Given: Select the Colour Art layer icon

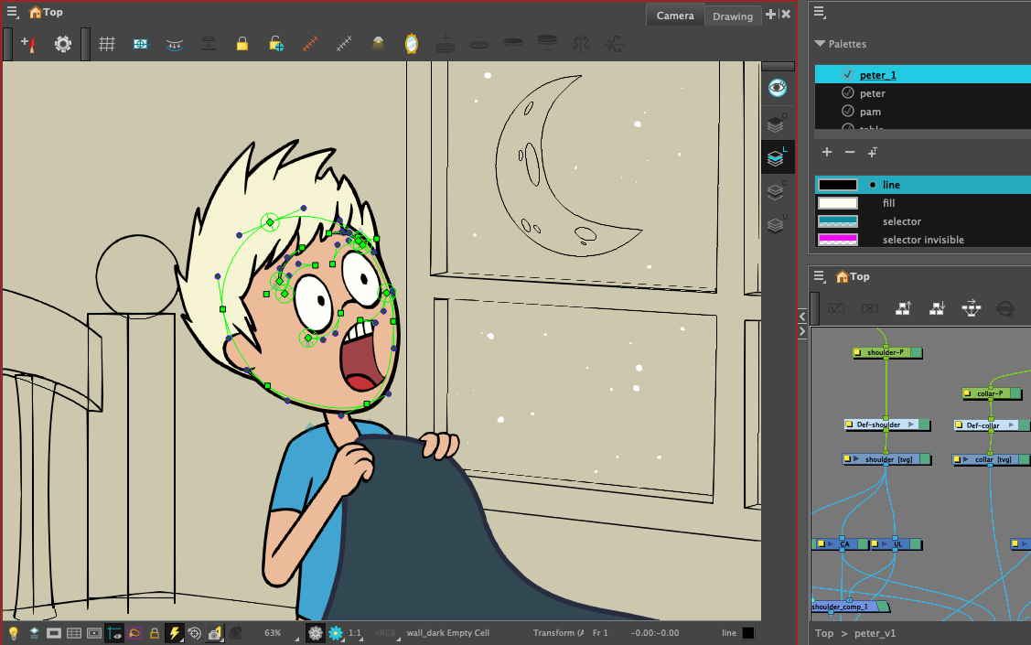Looking at the screenshot, I should [x=777, y=192].
